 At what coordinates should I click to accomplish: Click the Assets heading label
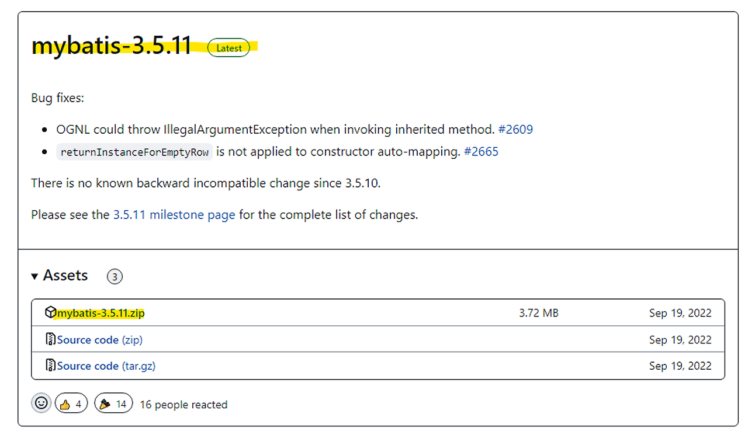tap(65, 276)
